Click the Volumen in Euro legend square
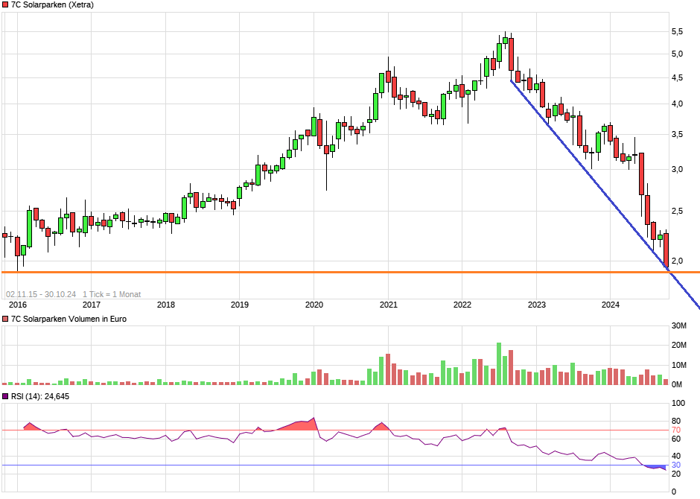 click(x=5, y=320)
